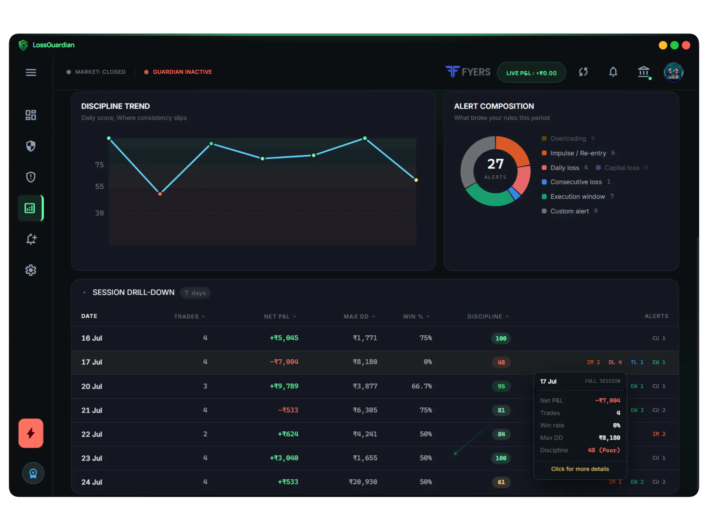Click the LossGuardian logo
Viewport: 708px width, 531px height.
[x=46, y=45]
